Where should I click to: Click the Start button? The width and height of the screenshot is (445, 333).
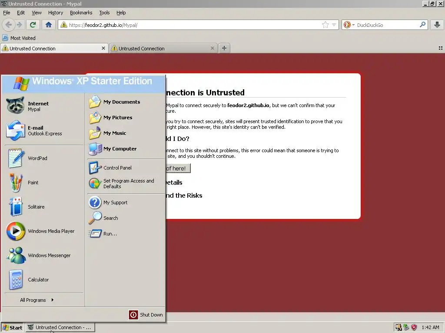pos(12,328)
